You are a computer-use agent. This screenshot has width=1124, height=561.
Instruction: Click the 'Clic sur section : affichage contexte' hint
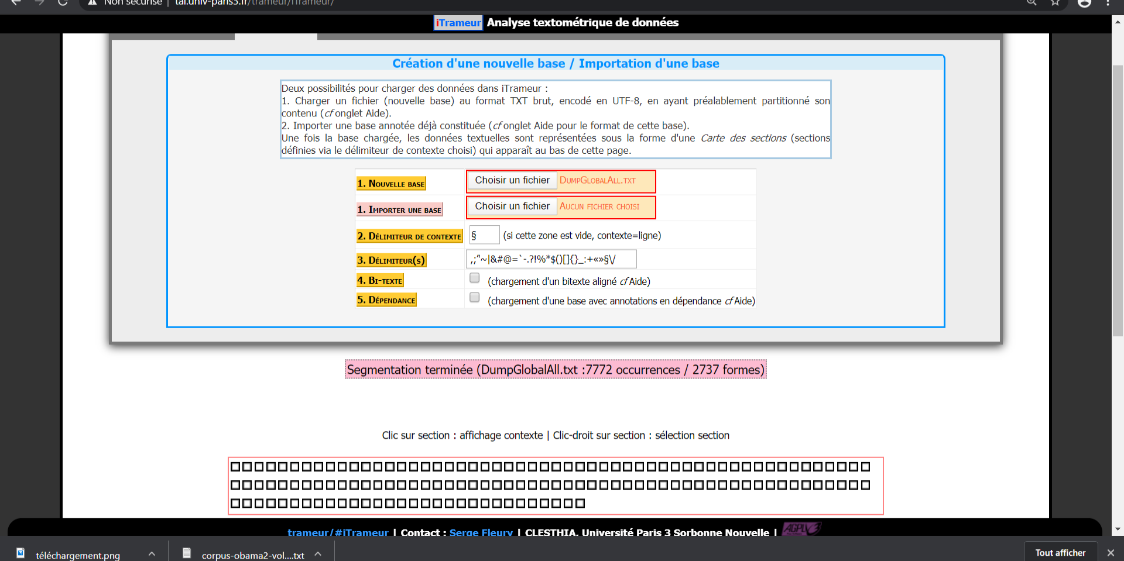click(x=462, y=435)
